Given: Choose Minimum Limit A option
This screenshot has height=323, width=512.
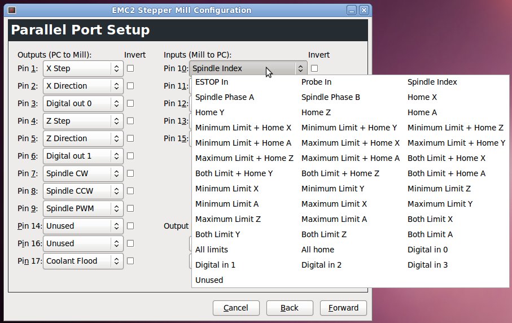Looking at the screenshot, I should pyautogui.click(x=226, y=204).
